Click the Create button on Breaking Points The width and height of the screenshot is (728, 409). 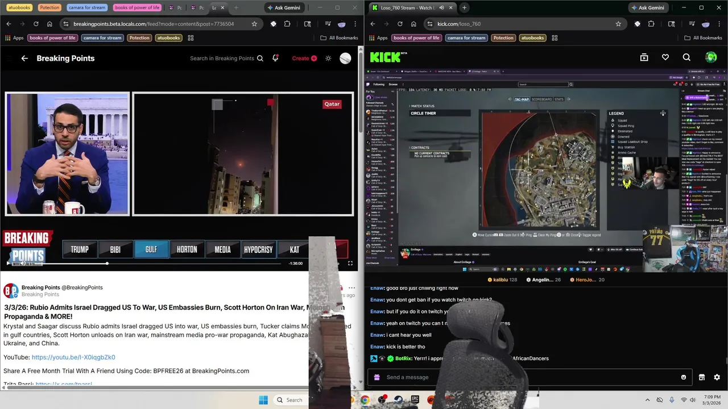(304, 59)
